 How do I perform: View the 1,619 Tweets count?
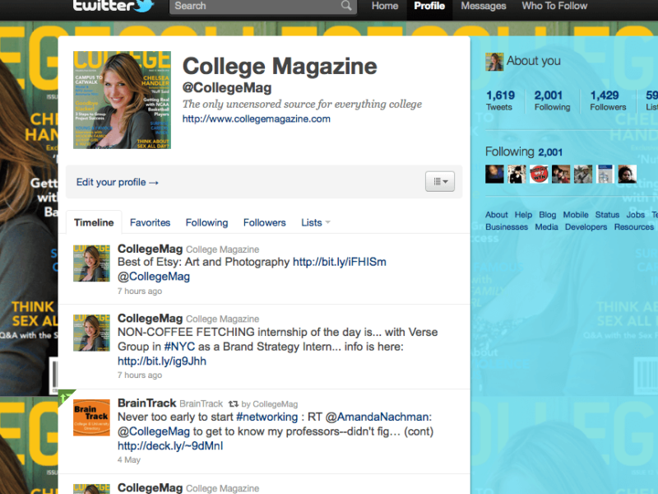(500, 100)
